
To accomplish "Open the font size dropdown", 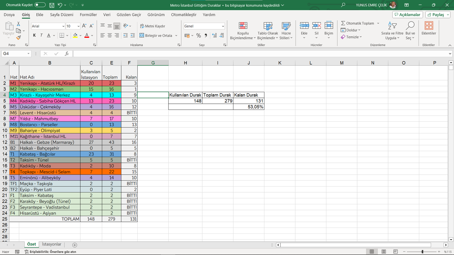I will click(78, 26).
